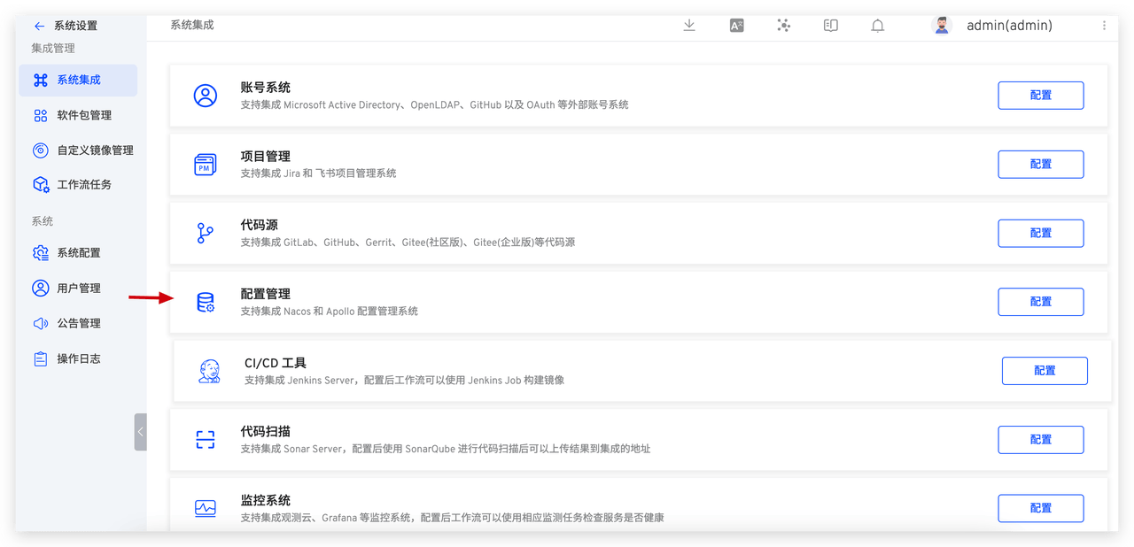
Task: Open the documentation book icon
Action: point(830,25)
